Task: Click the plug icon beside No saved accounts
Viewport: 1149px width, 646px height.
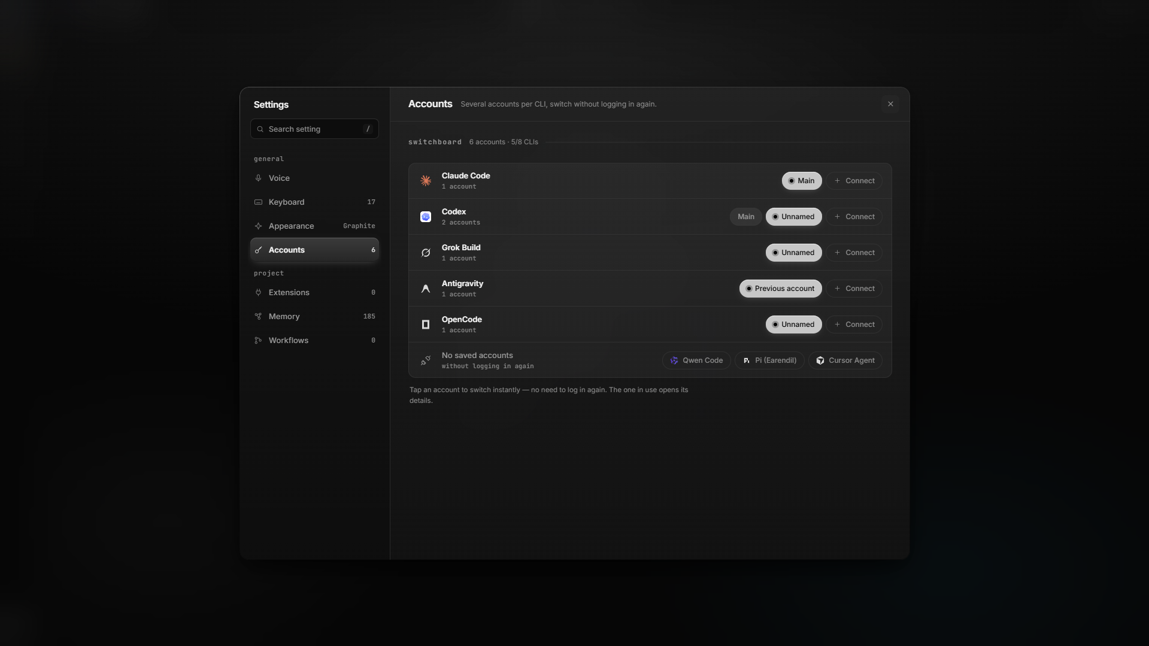Action: 426,360
